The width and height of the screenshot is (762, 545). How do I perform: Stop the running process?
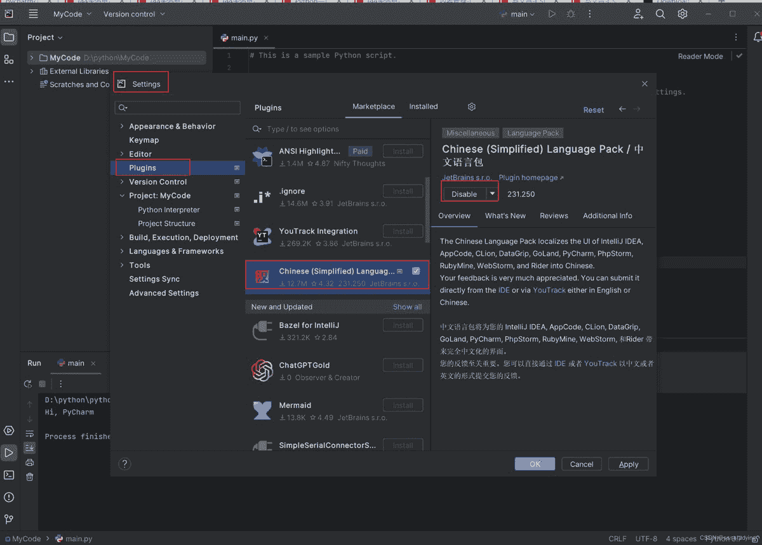43,384
